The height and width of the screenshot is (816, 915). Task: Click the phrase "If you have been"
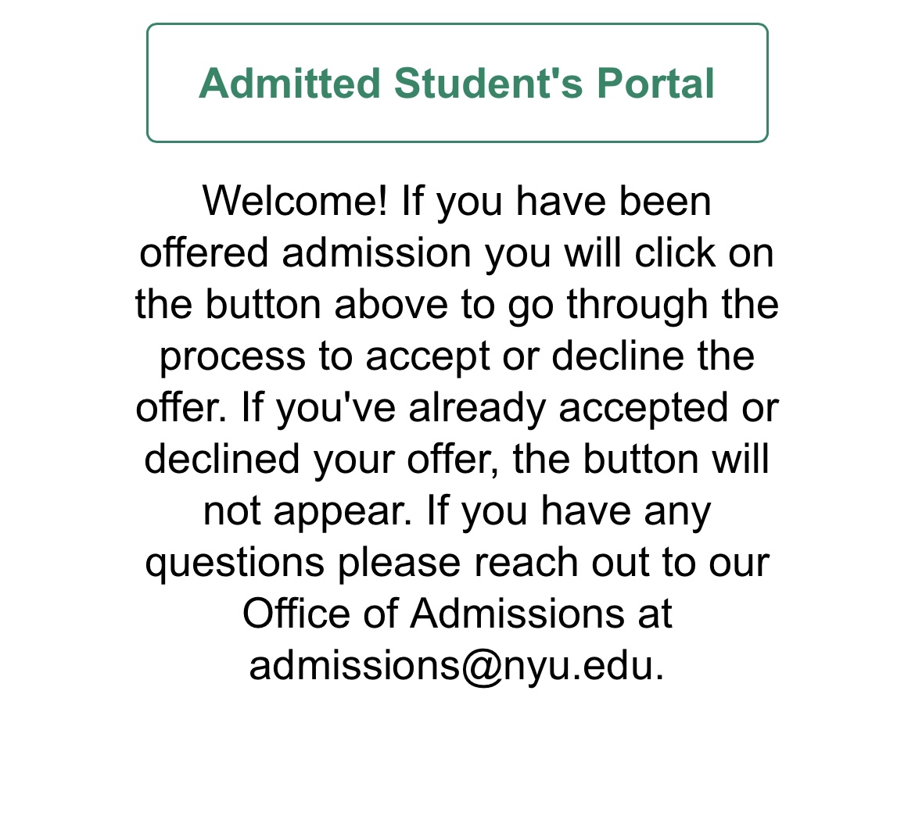point(556,201)
